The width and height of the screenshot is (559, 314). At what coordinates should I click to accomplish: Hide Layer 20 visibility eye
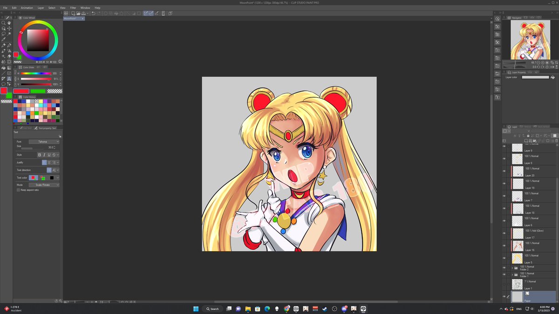coord(504,171)
